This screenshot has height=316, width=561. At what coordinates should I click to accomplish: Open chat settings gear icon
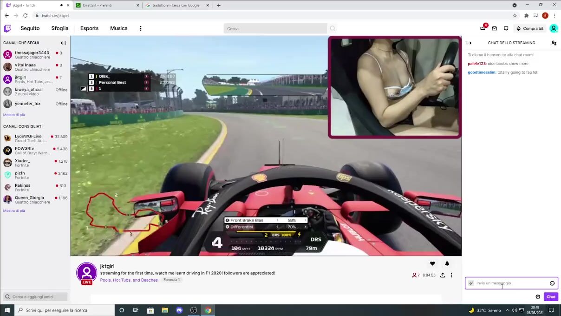538,296
